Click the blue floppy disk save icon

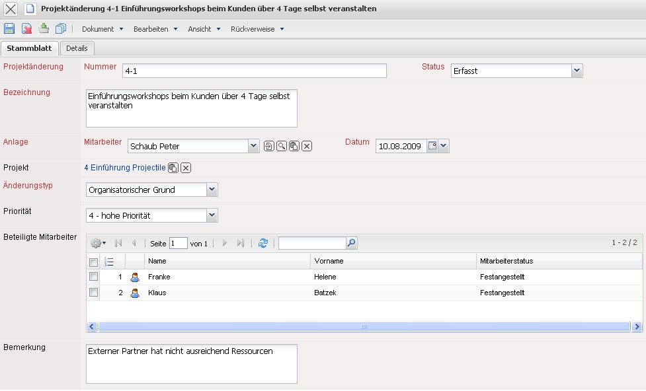tap(9, 28)
